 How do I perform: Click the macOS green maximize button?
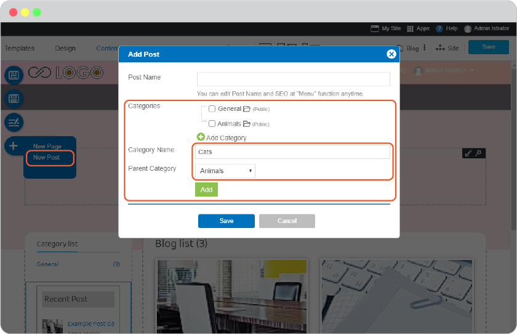coord(37,12)
